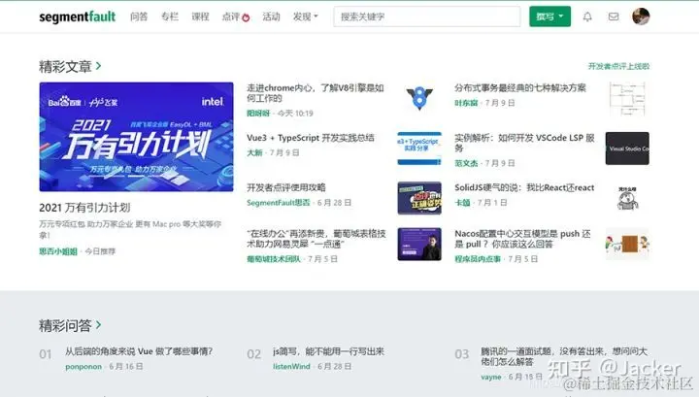The image size is (699, 397).
Task: Open author 大新 profile
Action: coord(254,152)
